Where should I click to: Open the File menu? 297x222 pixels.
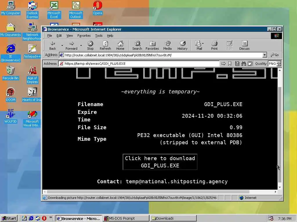point(50,36)
